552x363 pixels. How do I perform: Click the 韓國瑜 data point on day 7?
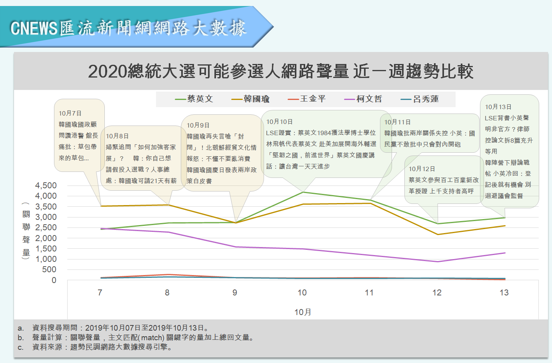click(101, 206)
